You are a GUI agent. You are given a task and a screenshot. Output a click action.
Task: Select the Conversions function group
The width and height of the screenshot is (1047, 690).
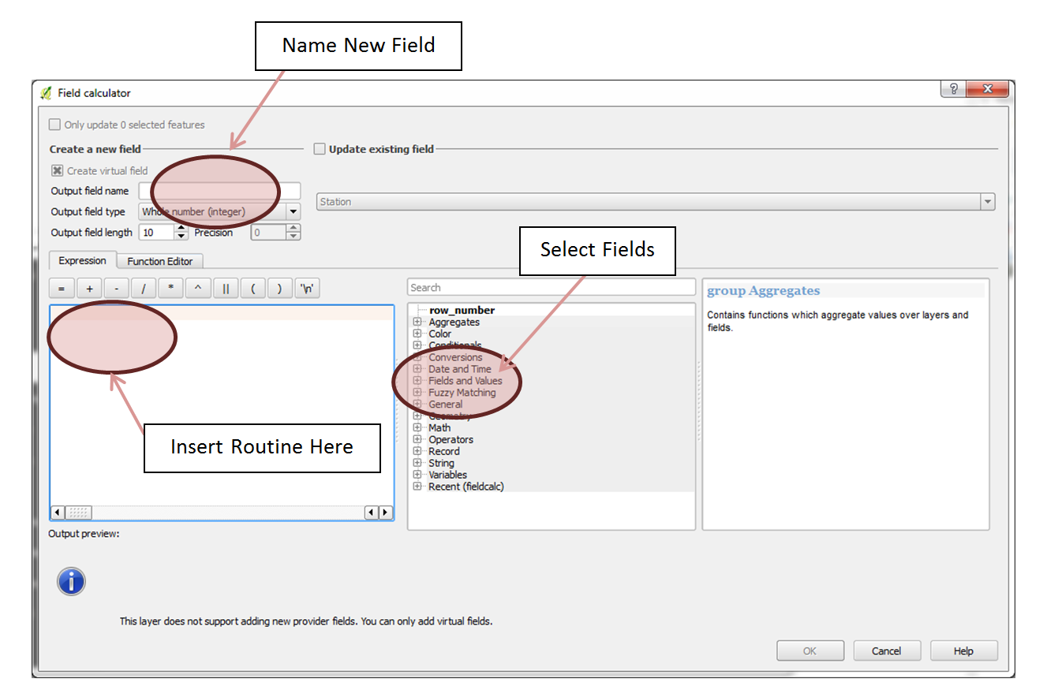(455, 357)
